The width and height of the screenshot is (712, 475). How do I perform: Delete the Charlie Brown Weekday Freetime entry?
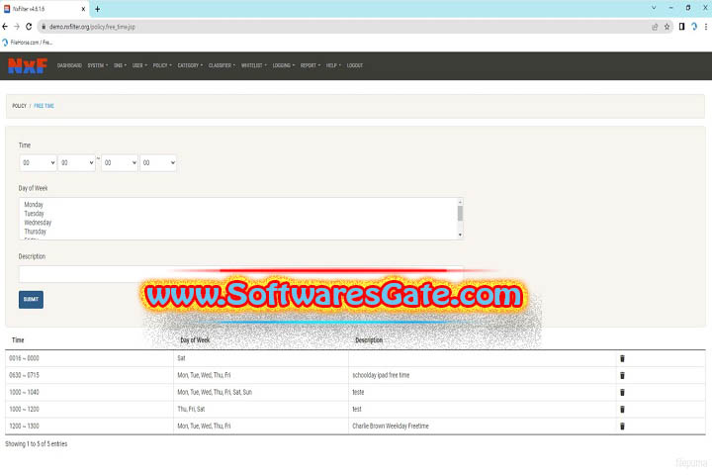click(x=622, y=426)
